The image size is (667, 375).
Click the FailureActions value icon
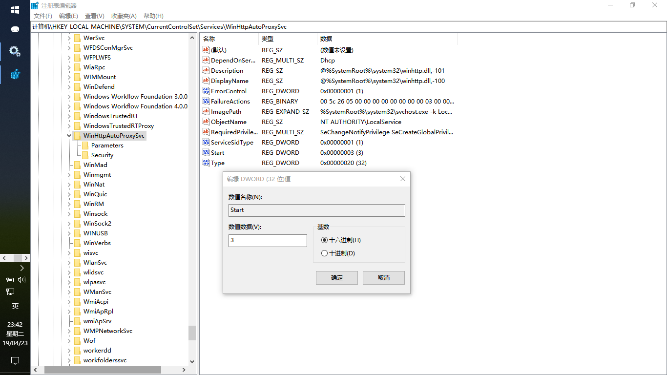(206, 102)
